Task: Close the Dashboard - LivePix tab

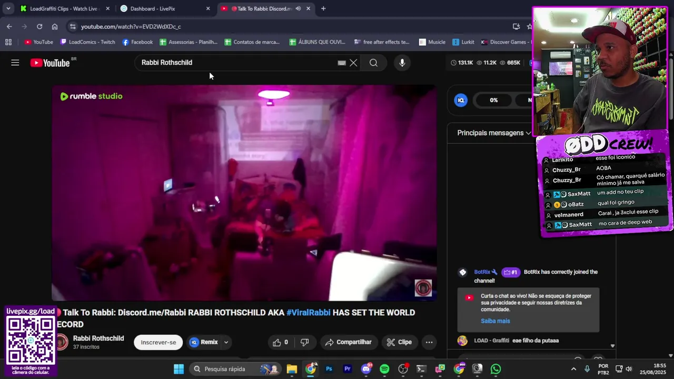Action: [x=207, y=8]
